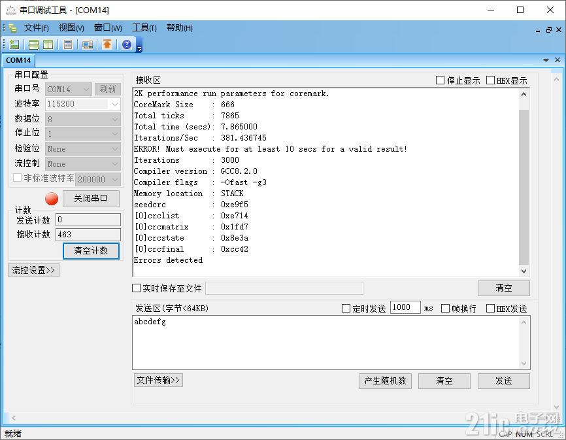This screenshot has height=440, width=566.
Task: Open the 串口号 COM14 dropdown
Action: 68,89
